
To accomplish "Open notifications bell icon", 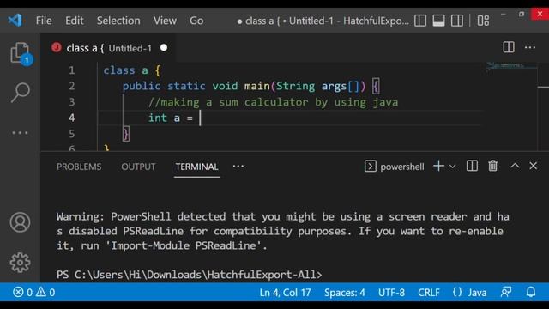I will 531,292.
